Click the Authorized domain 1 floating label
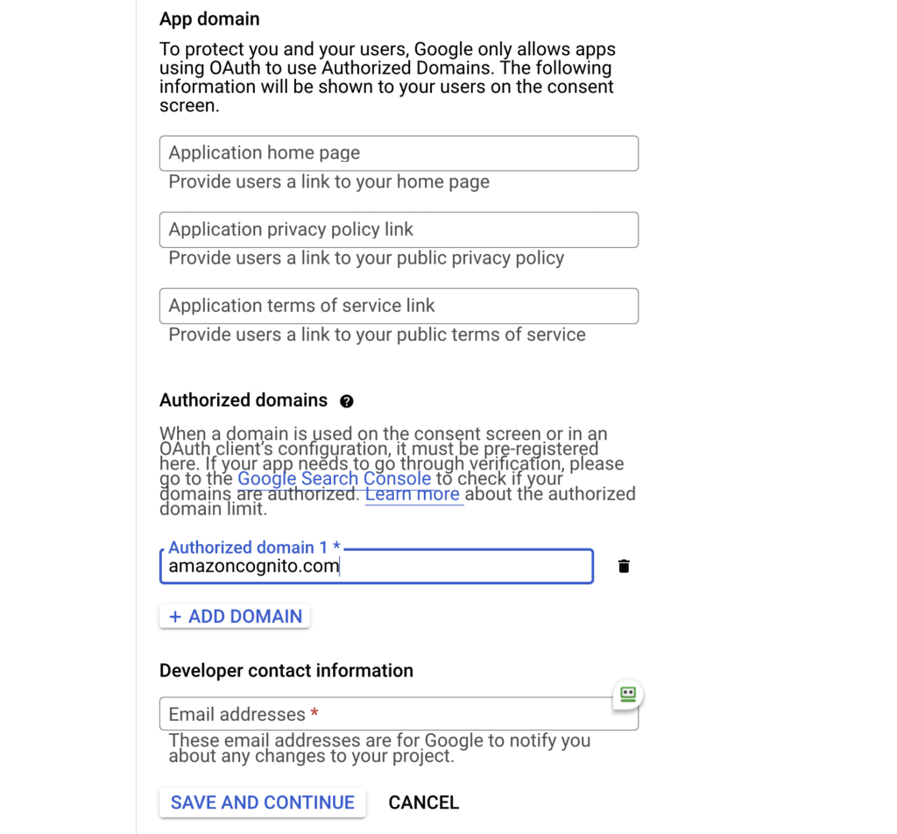The height and width of the screenshot is (834, 897). point(255,548)
